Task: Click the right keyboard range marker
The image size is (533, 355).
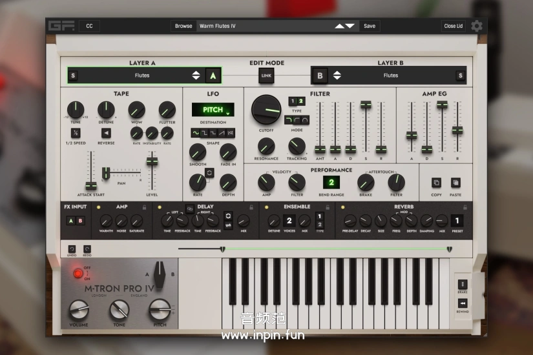Action: tap(449, 249)
